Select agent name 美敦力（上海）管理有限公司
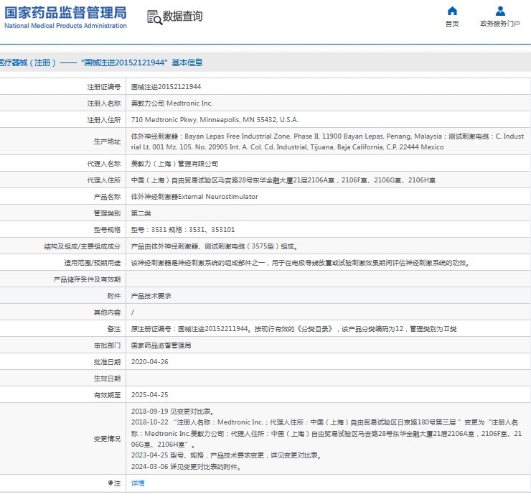 coord(174,164)
